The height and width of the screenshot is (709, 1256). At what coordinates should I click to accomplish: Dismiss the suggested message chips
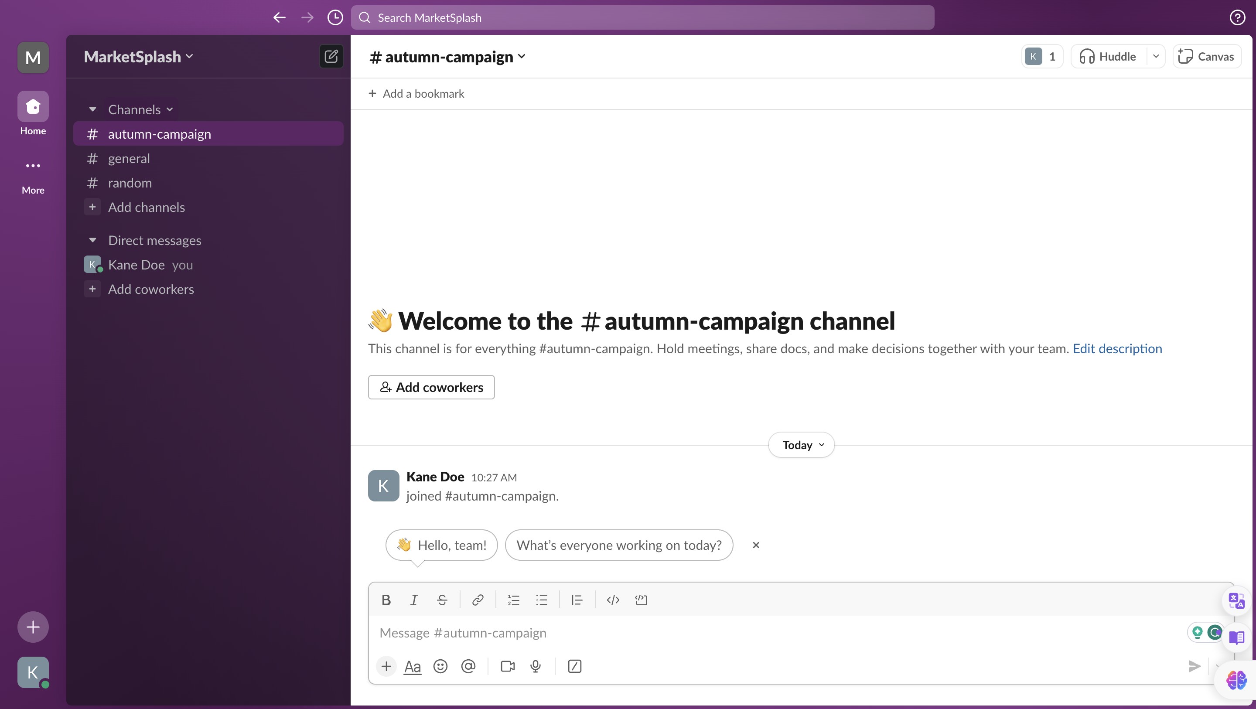click(756, 545)
